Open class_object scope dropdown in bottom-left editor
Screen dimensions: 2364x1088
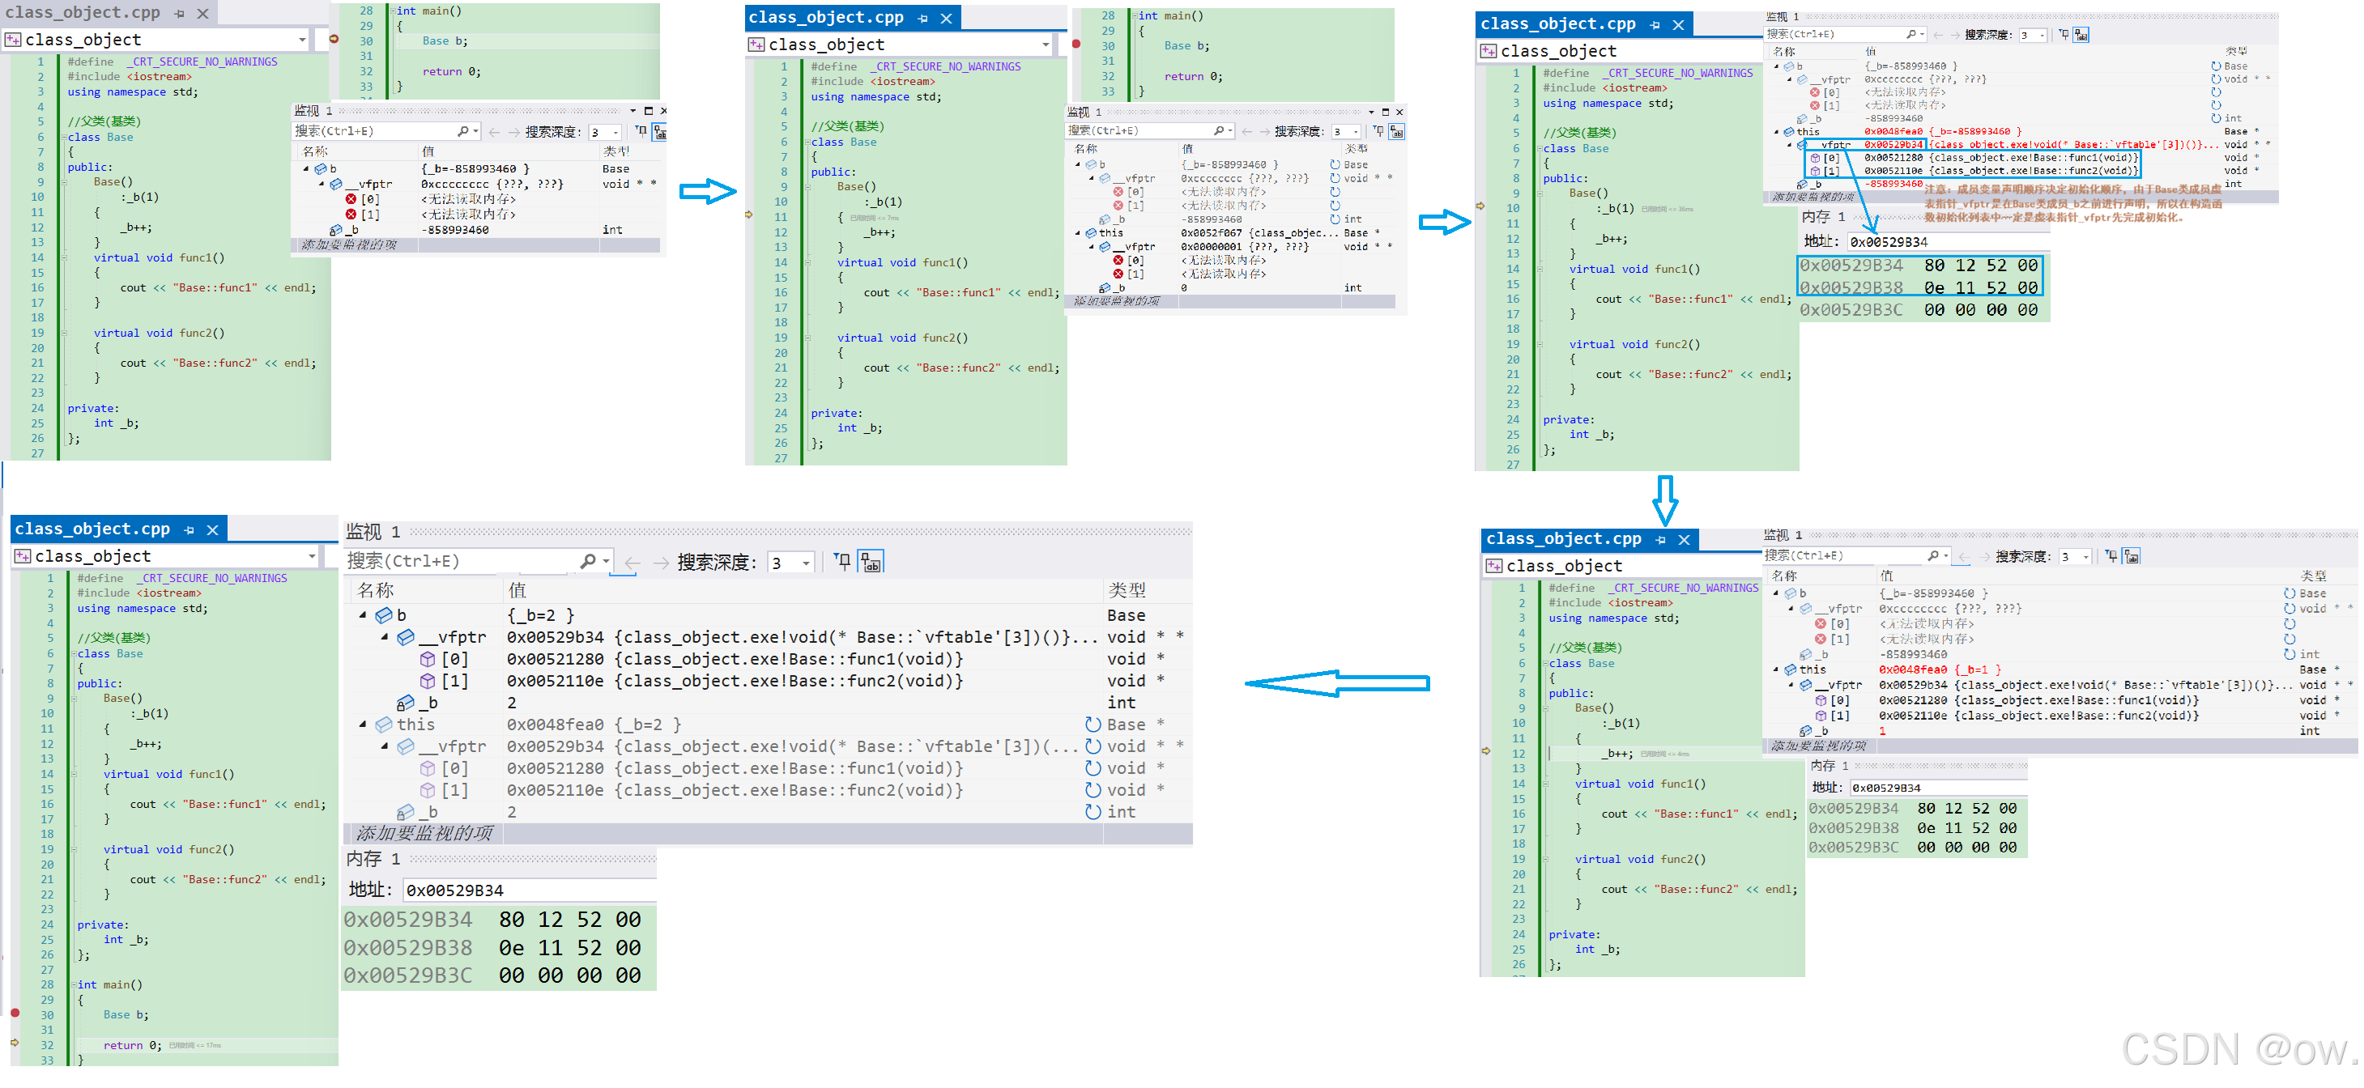(x=312, y=556)
